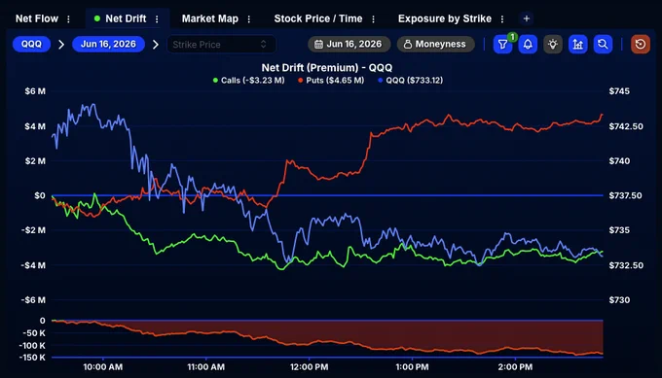Screen dimensions: 662x378
Task: Toggle QQQ price series in legend
Action: tap(411, 80)
